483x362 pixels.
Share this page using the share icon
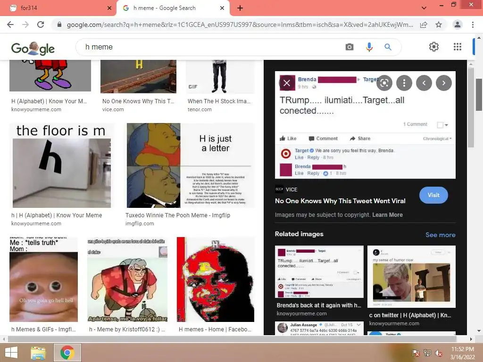click(424, 25)
